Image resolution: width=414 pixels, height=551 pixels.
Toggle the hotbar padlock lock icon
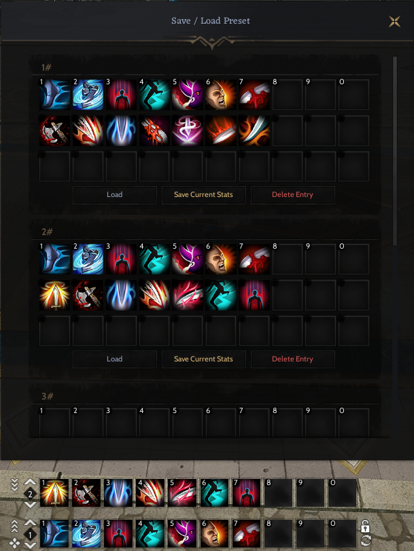pyautogui.click(x=366, y=527)
